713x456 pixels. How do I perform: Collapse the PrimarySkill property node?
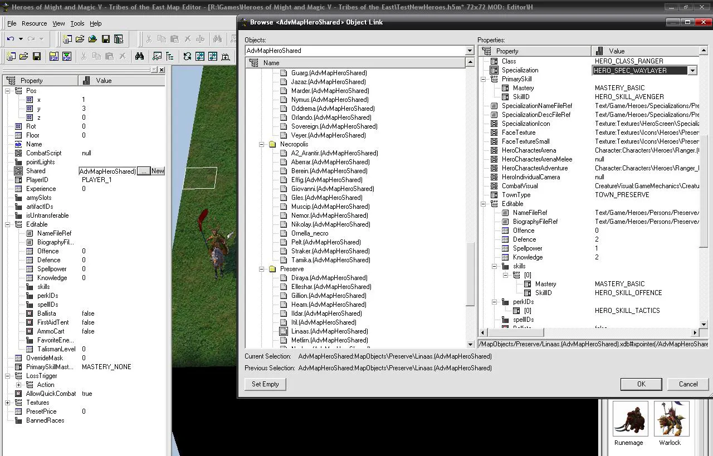[483, 79]
